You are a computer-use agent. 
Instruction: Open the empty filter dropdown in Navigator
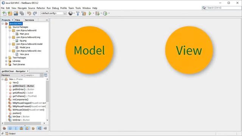pyautogui.click(x=42, y=75)
